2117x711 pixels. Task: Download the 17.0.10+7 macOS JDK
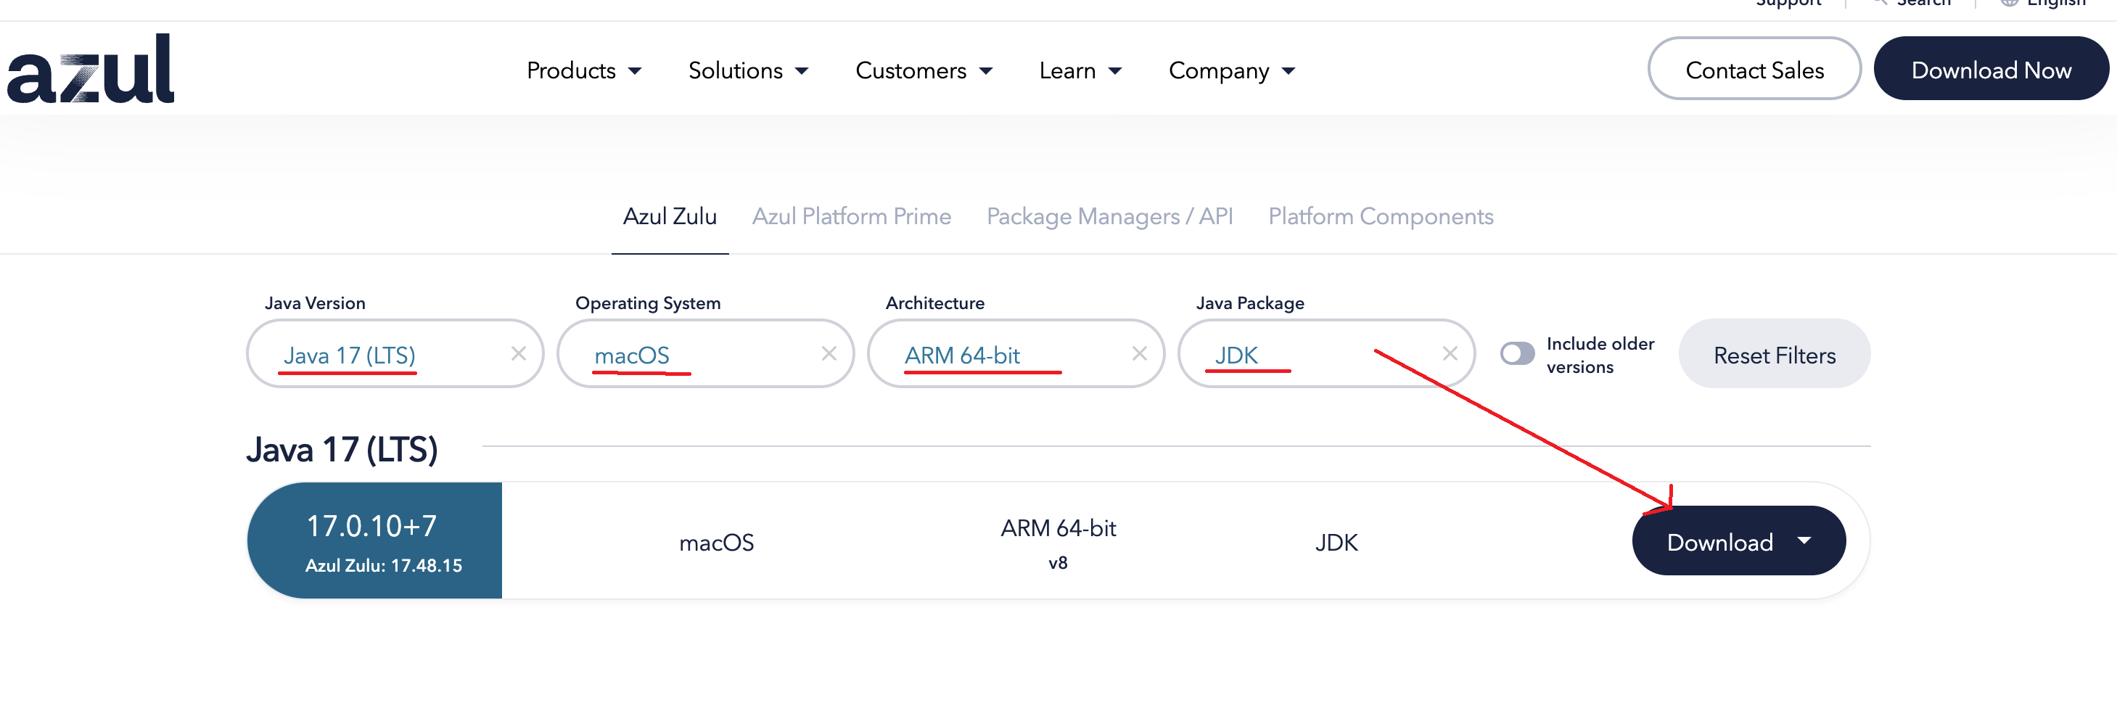pos(1739,541)
